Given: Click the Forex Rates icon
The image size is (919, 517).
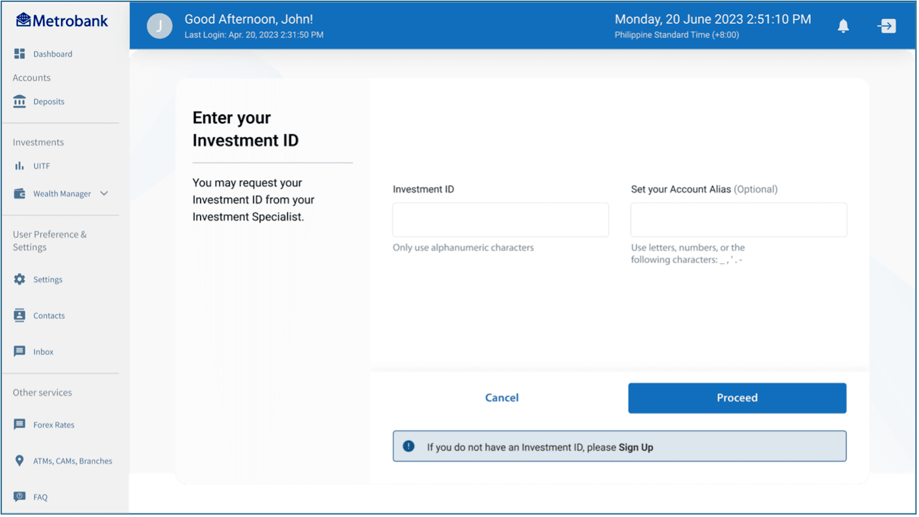Looking at the screenshot, I should point(20,425).
